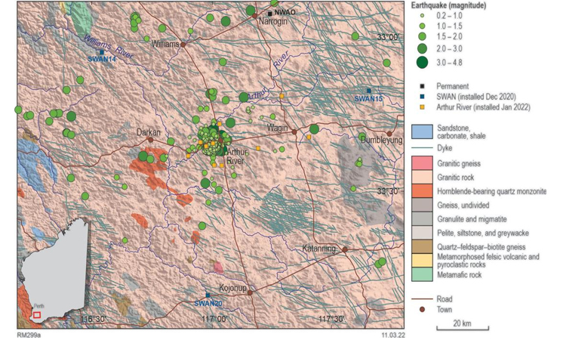Click the Katanning town dot
566x340 pixels.
pyautogui.click(x=345, y=249)
